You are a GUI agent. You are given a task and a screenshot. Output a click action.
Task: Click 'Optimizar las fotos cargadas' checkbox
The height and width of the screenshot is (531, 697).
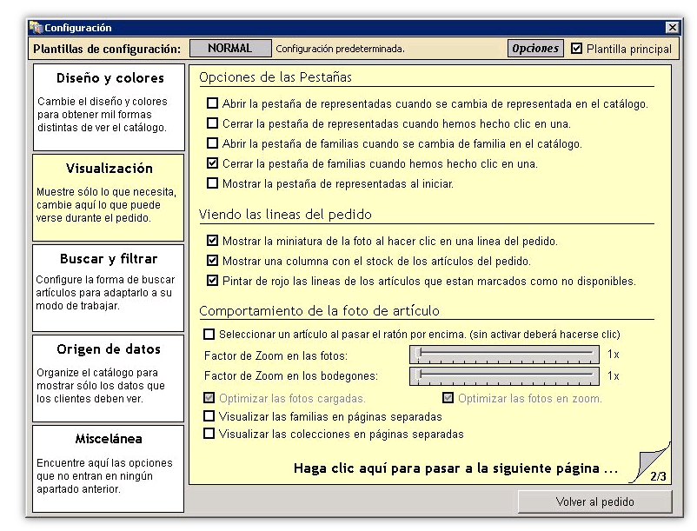209,398
